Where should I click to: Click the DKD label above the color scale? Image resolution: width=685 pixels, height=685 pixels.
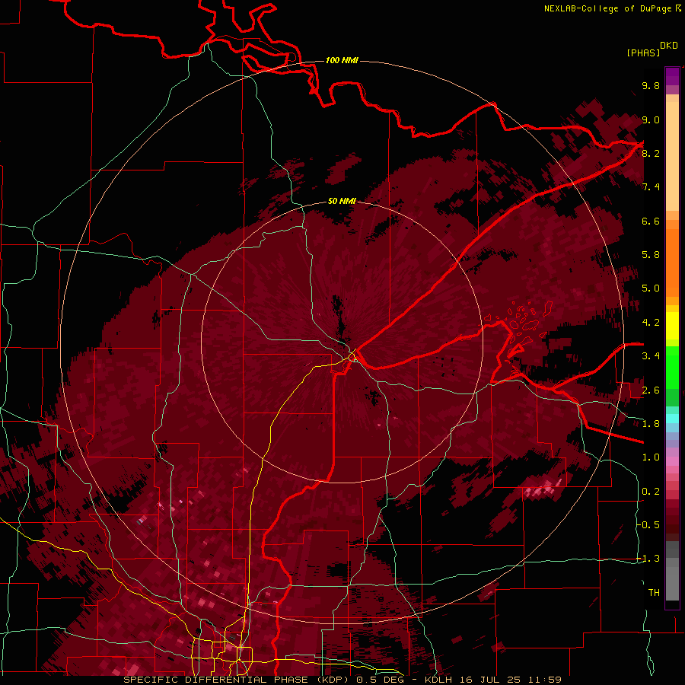(669, 46)
